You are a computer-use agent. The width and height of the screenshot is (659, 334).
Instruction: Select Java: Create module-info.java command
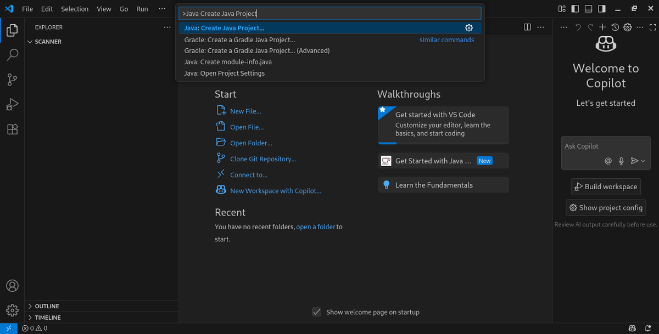(x=329, y=62)
